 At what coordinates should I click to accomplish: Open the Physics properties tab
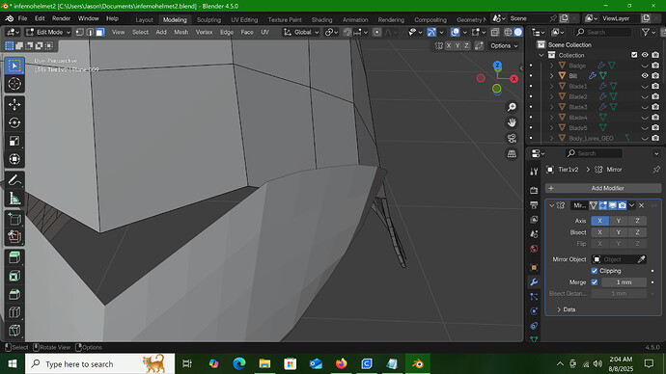534,311
